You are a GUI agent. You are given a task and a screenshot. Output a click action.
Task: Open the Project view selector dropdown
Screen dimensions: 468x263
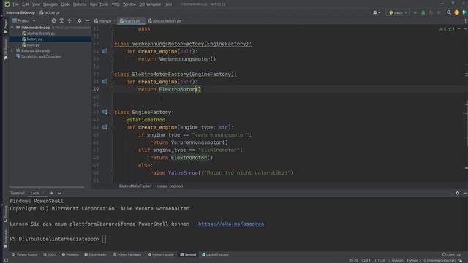point(24,20)
